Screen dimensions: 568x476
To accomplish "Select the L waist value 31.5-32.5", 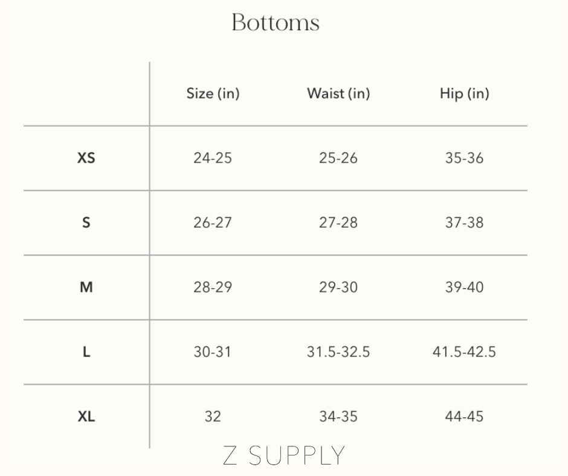I will point(338,352).
